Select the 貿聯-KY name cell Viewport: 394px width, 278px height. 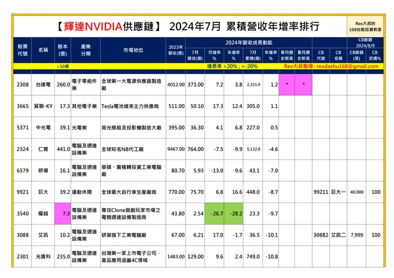[x=43, y=106]
